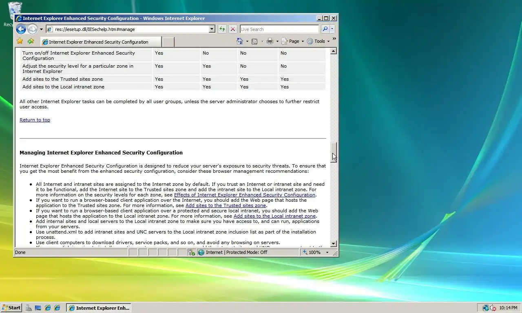
Task: Click the security status key icon in status bar
Action: (x=192, y=252)
